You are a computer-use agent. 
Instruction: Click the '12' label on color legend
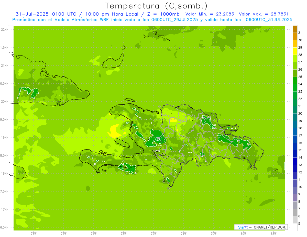point(300,172)
